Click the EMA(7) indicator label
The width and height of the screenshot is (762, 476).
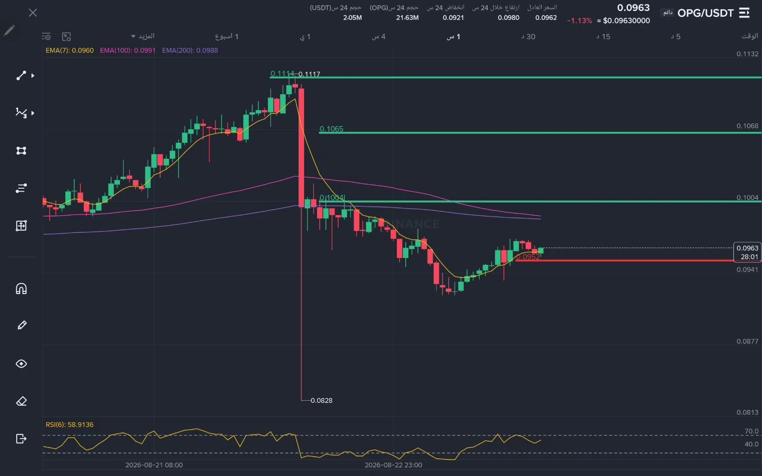(70, 50)
